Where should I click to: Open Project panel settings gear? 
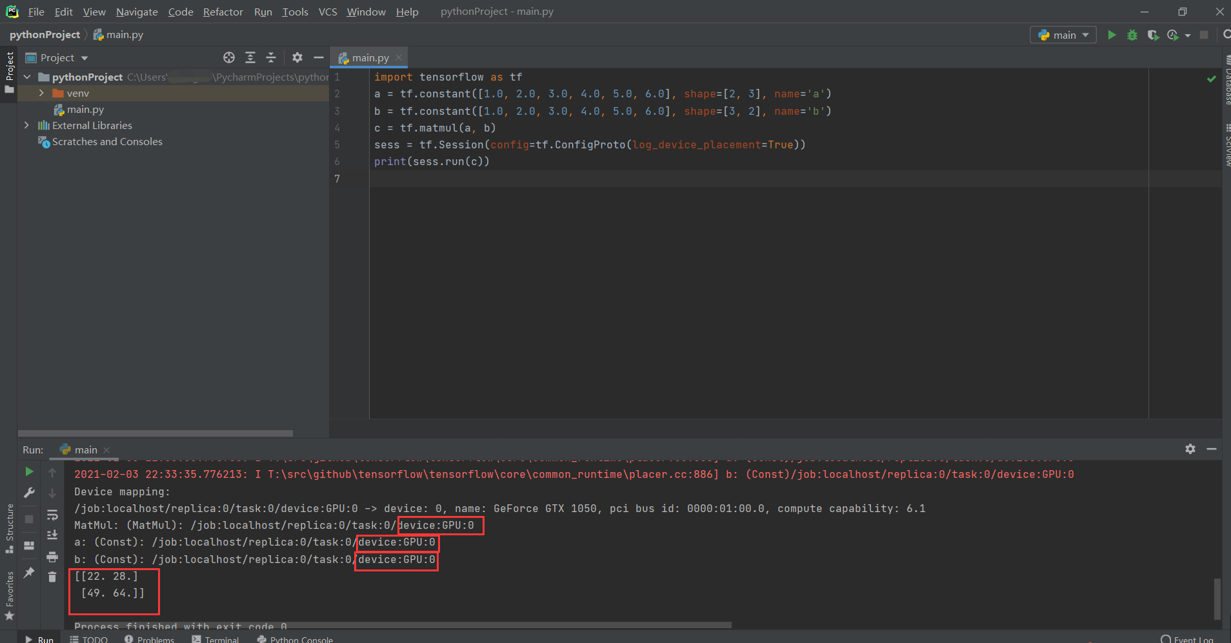pos(297,57)
